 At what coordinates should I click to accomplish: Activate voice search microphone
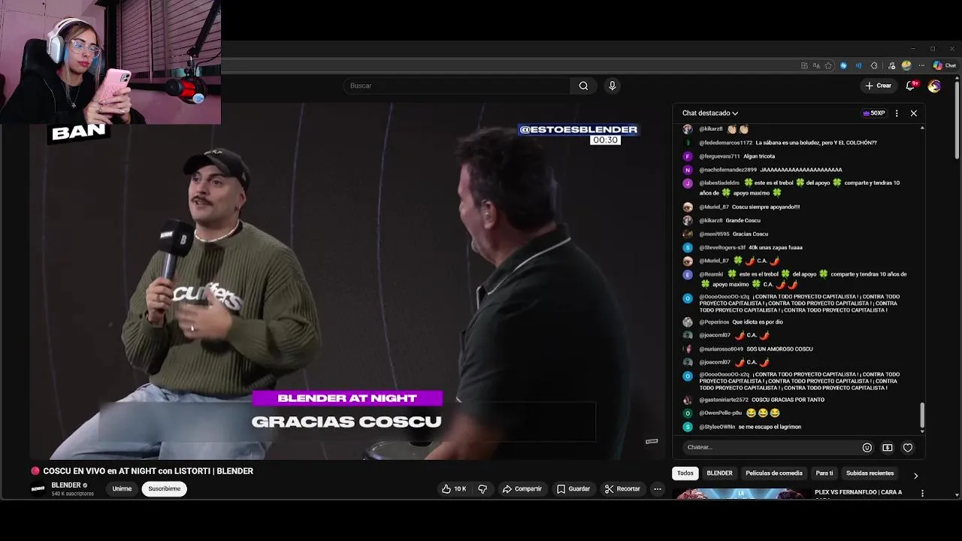point(612,86)
